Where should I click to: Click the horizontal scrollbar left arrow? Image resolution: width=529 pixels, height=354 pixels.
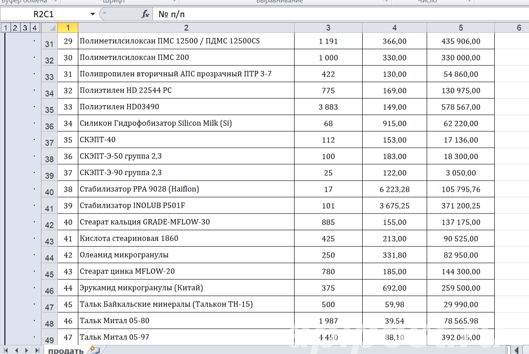point(516,350)
